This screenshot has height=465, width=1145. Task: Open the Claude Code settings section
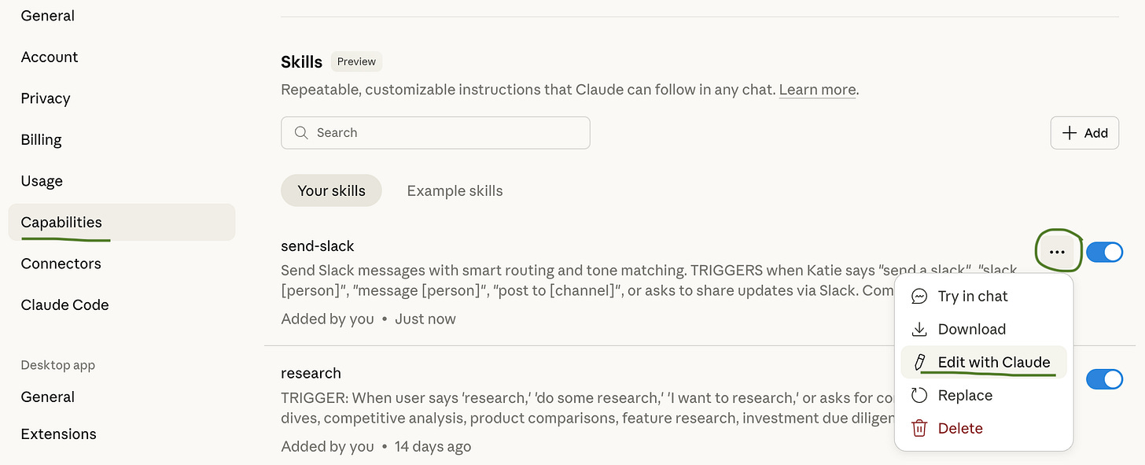click(x=64, y=305)
